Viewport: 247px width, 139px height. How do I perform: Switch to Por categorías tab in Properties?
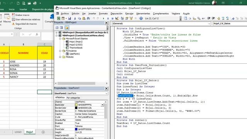(73, 98)
